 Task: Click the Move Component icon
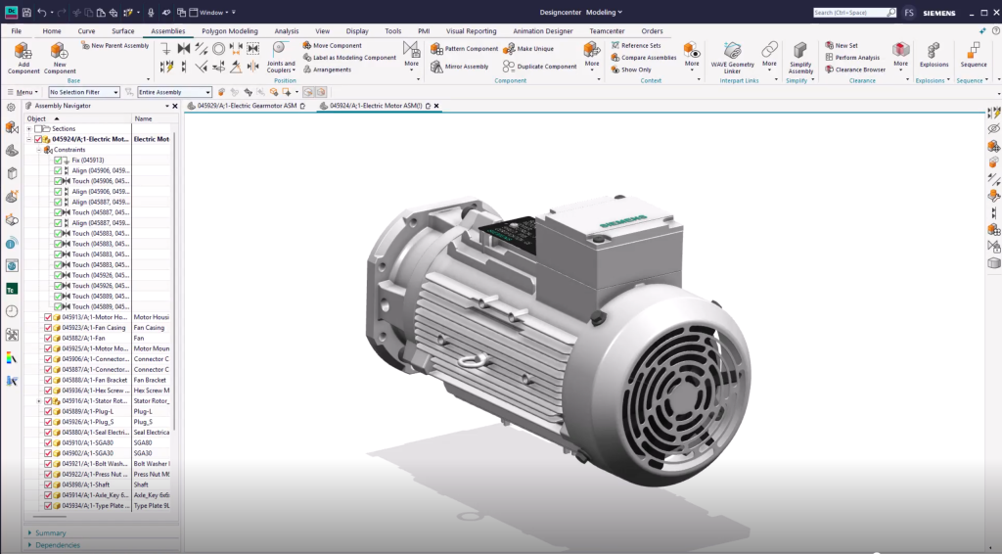[x=306, y=45]
